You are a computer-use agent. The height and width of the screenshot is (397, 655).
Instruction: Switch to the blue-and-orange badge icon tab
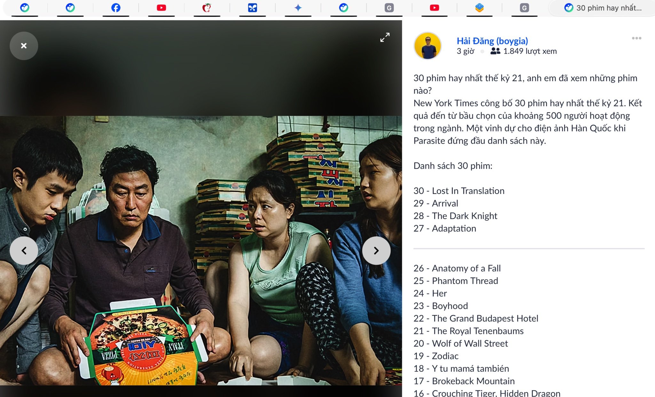tap(479, 8)
